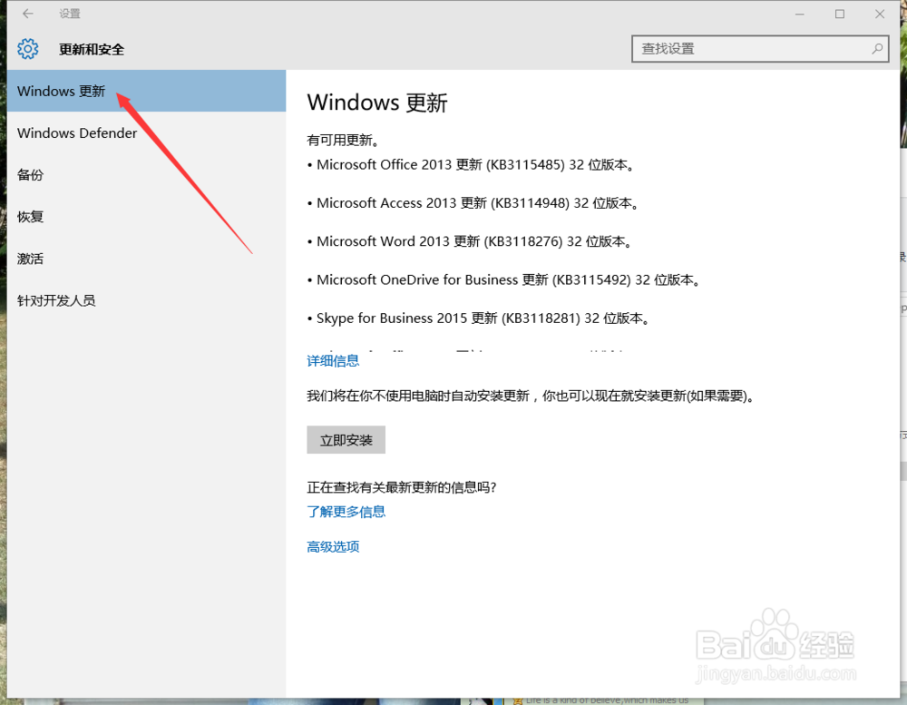This screenshot has width=907, height=705.
Task: Click OneDrive for Business update KB3115492
Action: tap(504, 280)
